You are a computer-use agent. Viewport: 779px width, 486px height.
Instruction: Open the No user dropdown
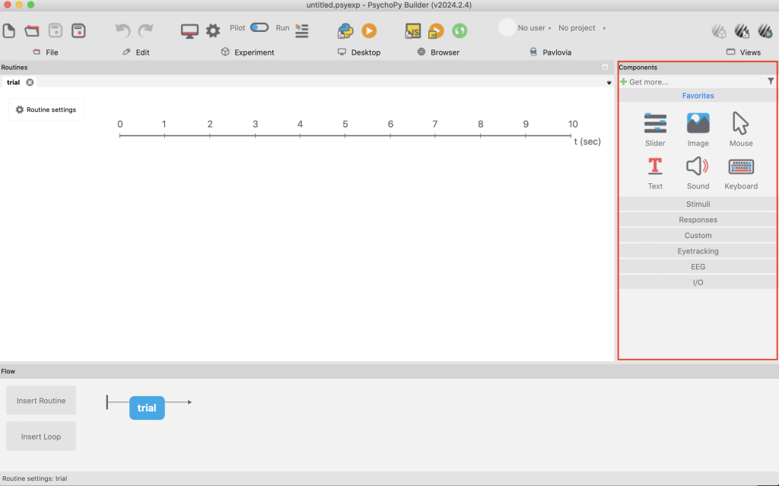tap(534, 28)
